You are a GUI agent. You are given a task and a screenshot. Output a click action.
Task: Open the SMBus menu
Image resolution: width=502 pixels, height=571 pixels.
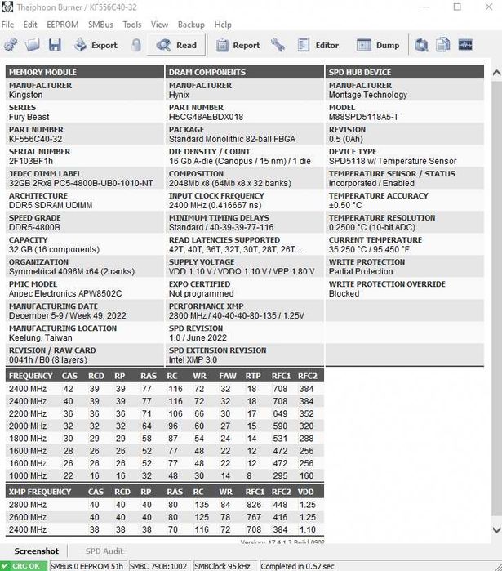(100, 25)
